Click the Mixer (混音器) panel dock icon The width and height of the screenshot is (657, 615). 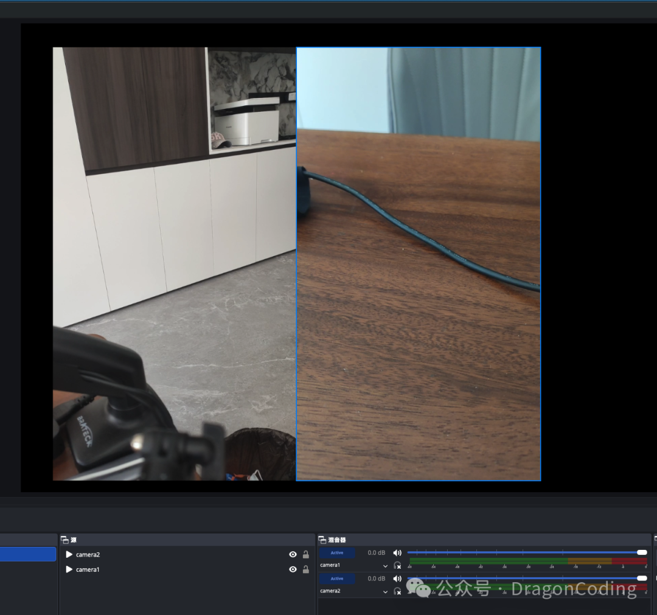pos(322,540)
